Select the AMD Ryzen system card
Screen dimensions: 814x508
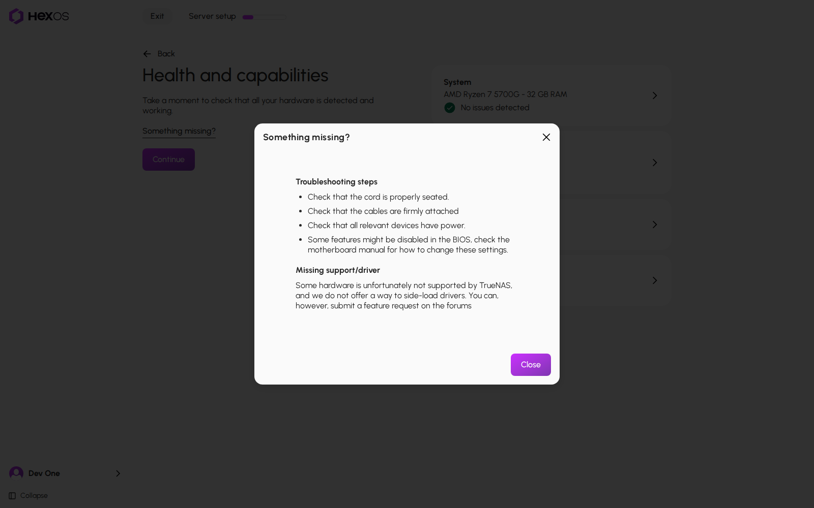(551, 95)
